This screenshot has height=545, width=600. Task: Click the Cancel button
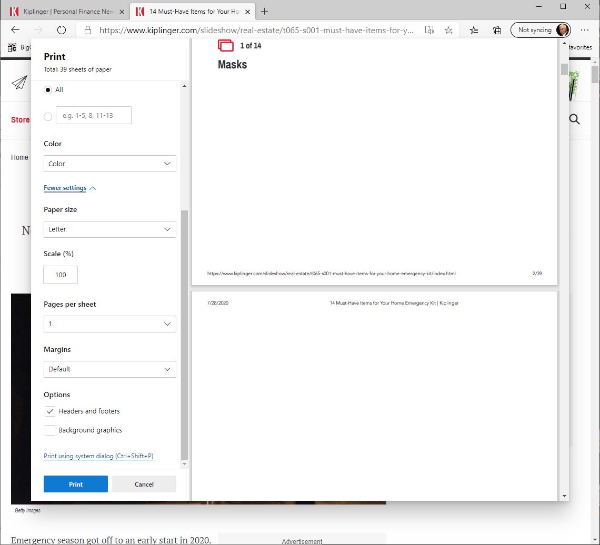(144, 484)
